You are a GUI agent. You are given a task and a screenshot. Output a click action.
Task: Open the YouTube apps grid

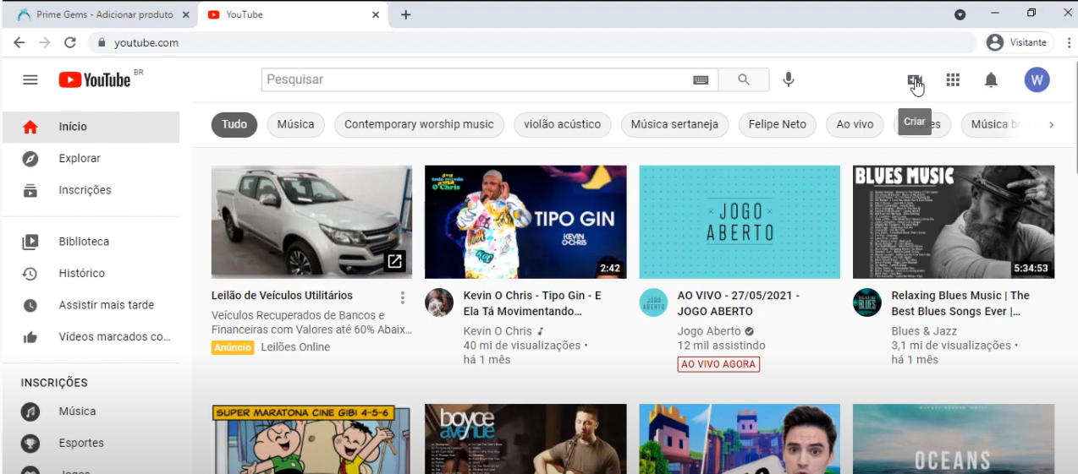tap(953, 79)
